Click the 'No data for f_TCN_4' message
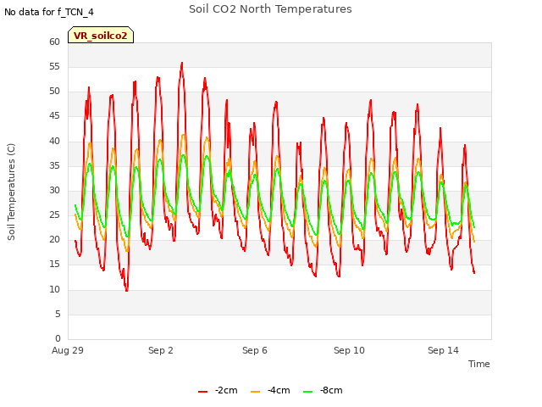The image size is (542, 407). pyautogui.click(x=49, y=12)
